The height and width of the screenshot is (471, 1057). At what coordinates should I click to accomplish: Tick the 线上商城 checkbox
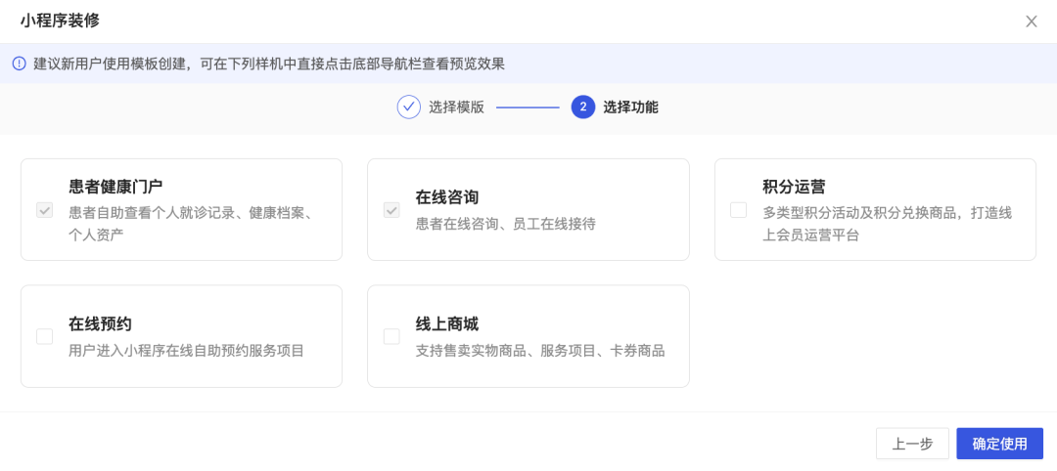[391, 336]
